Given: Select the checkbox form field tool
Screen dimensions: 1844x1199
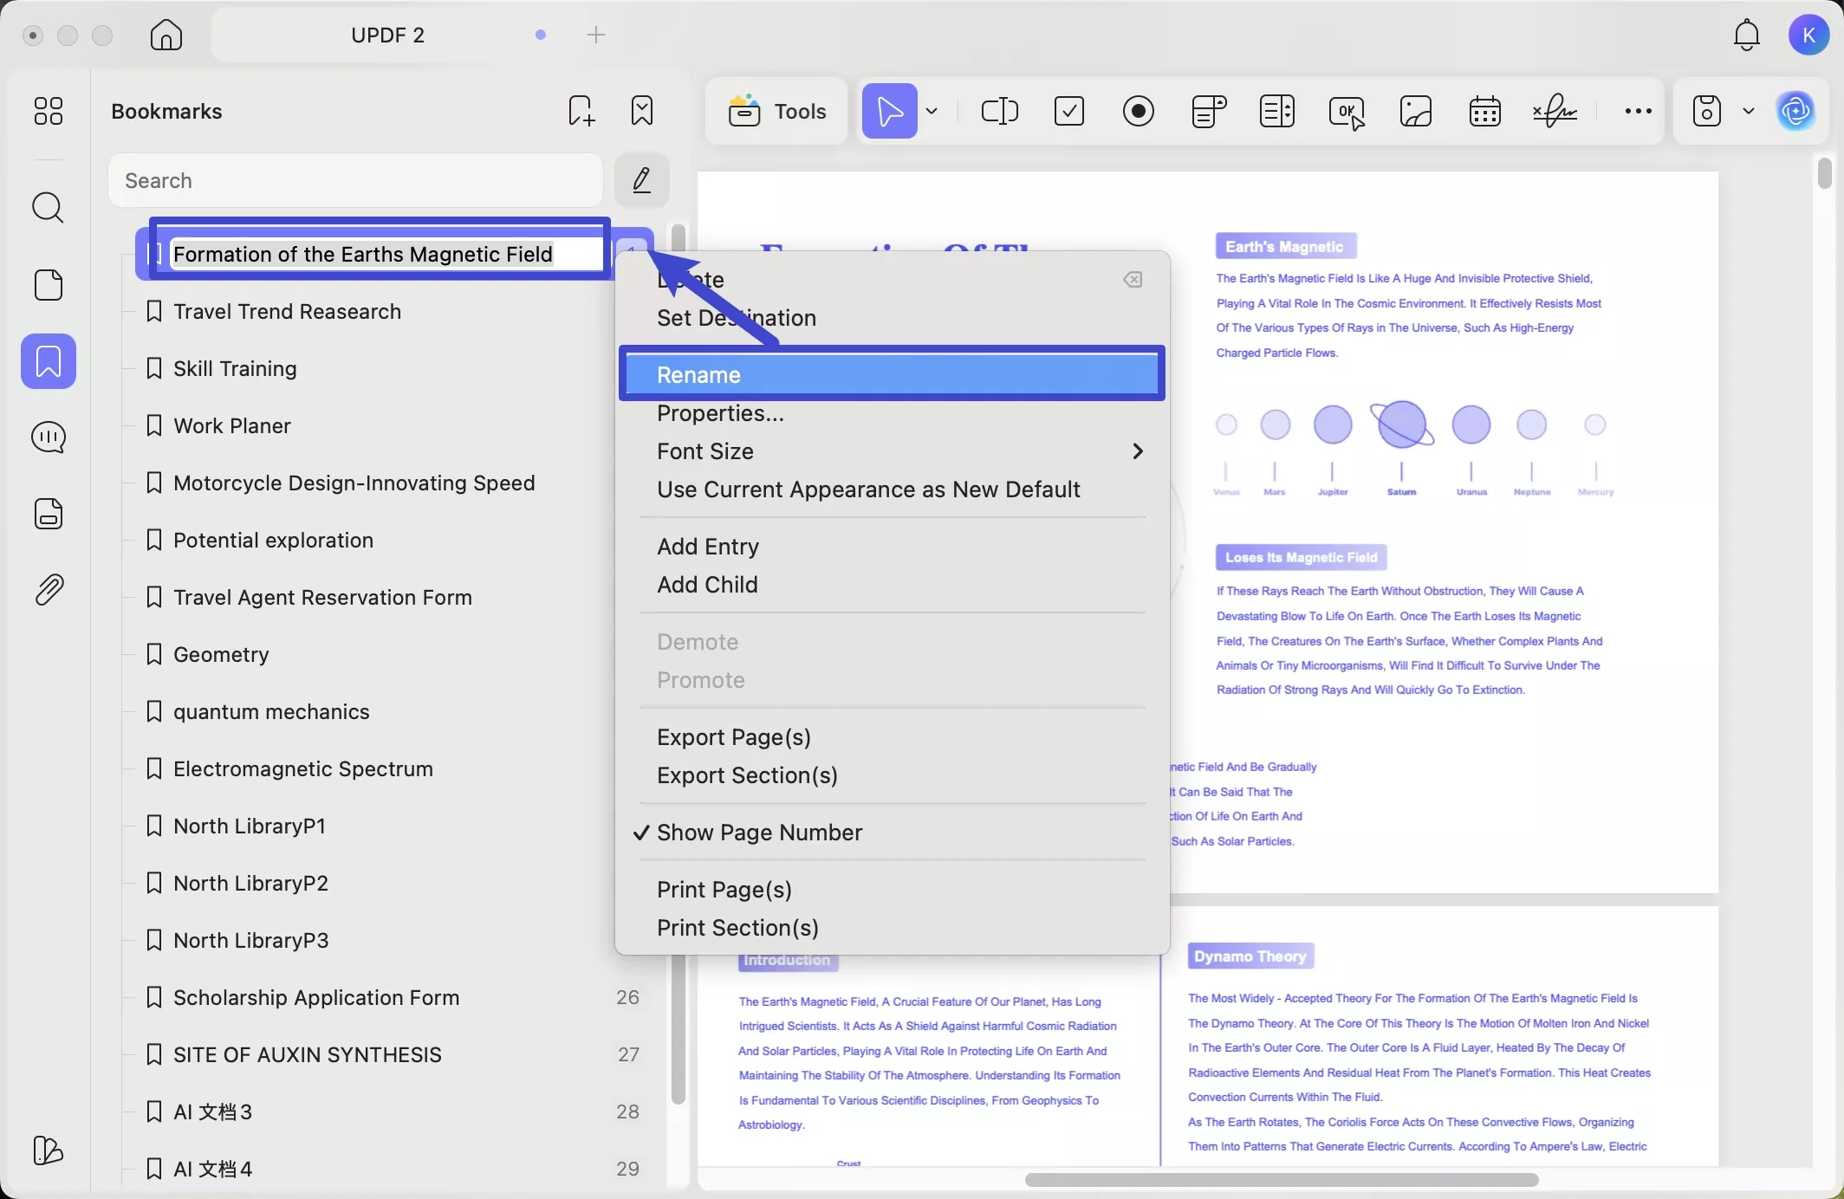Looking at the screenshot, I should [1068, 111].
